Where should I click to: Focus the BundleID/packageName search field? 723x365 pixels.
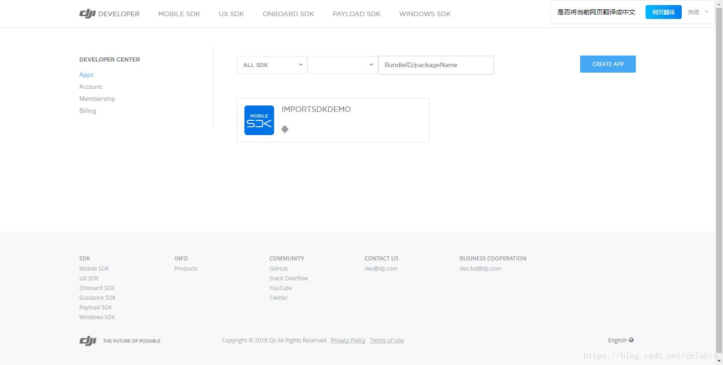pos(436,65)
